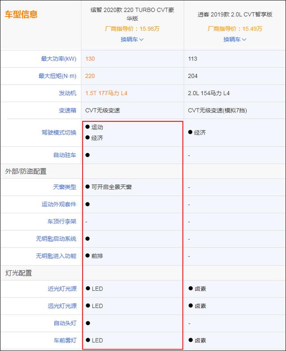Click the 自动驻车 label

[65, 155]
